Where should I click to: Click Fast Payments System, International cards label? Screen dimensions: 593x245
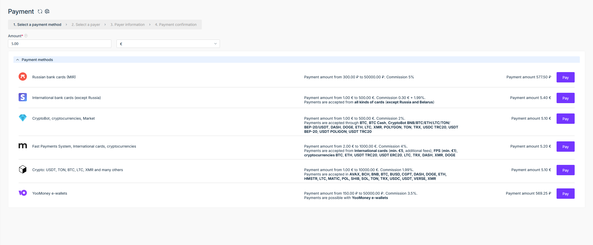coord(84,146)
